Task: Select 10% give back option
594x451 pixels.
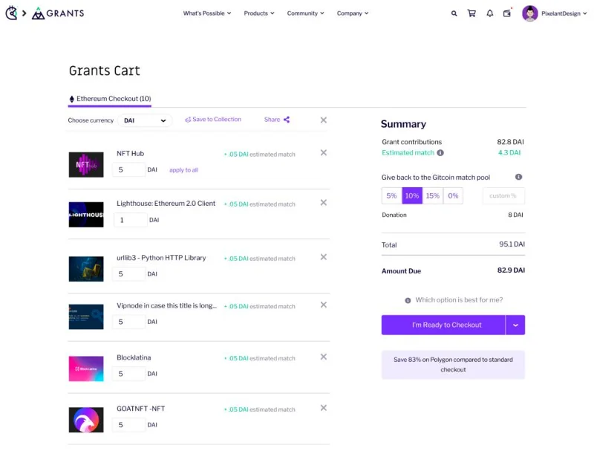Action: [412, 195]
